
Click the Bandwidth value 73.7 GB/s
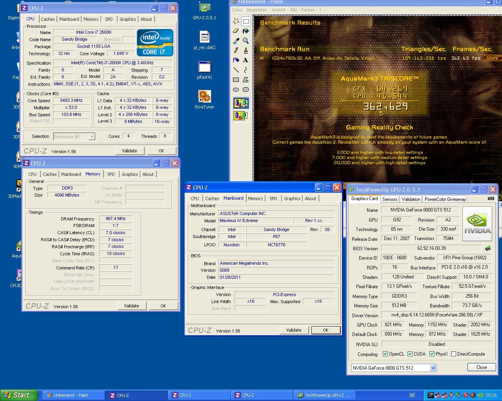pos(472,305)
